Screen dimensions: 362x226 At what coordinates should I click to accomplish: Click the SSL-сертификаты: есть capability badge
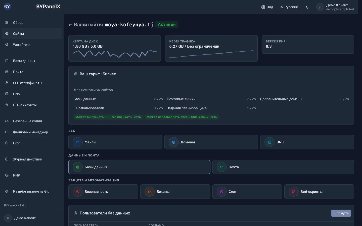click(x=108, y=117)
